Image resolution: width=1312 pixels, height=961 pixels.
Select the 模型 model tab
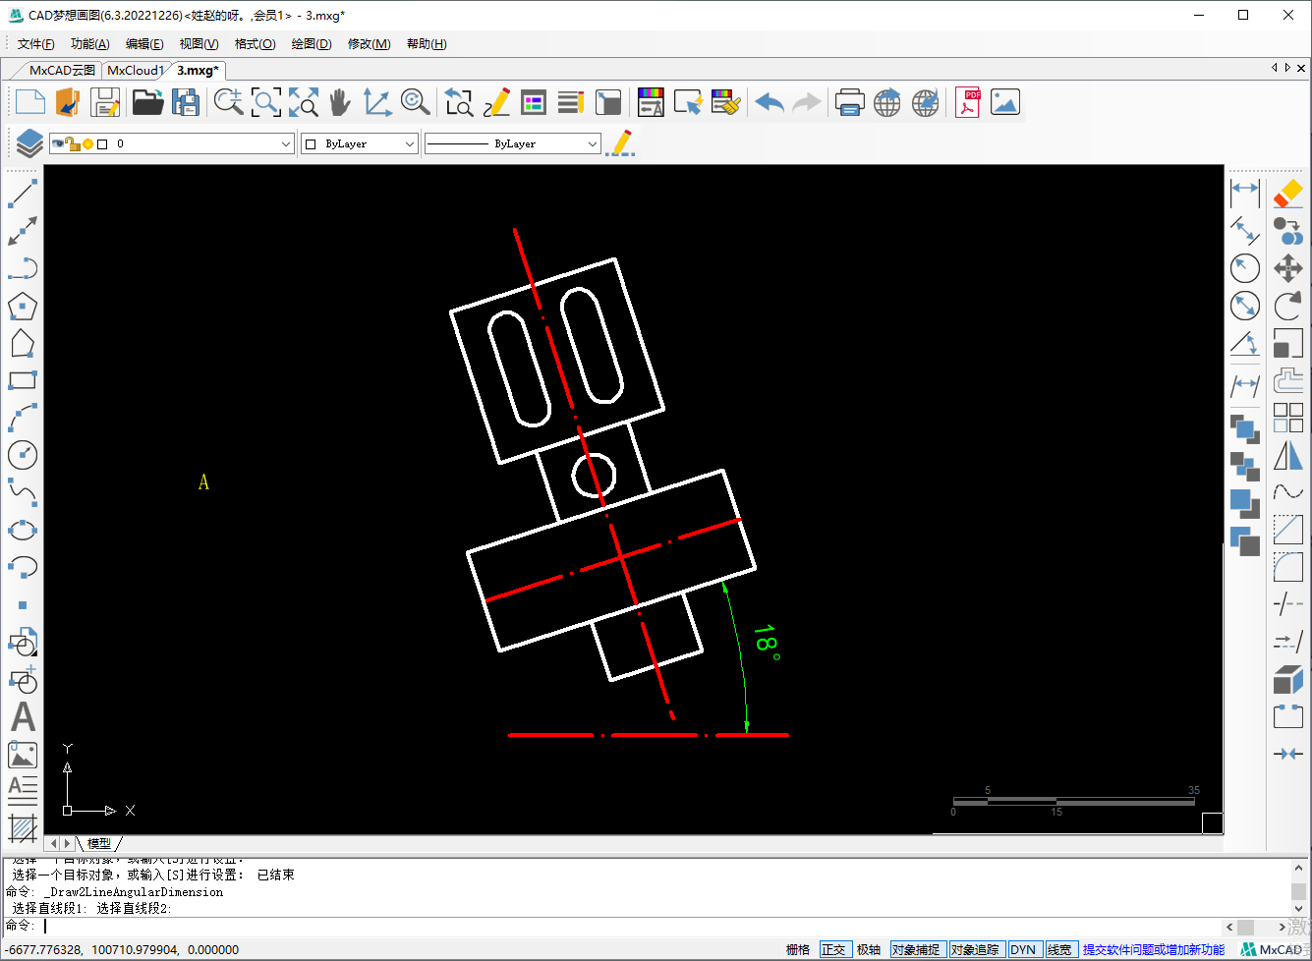tap(99, 843)
